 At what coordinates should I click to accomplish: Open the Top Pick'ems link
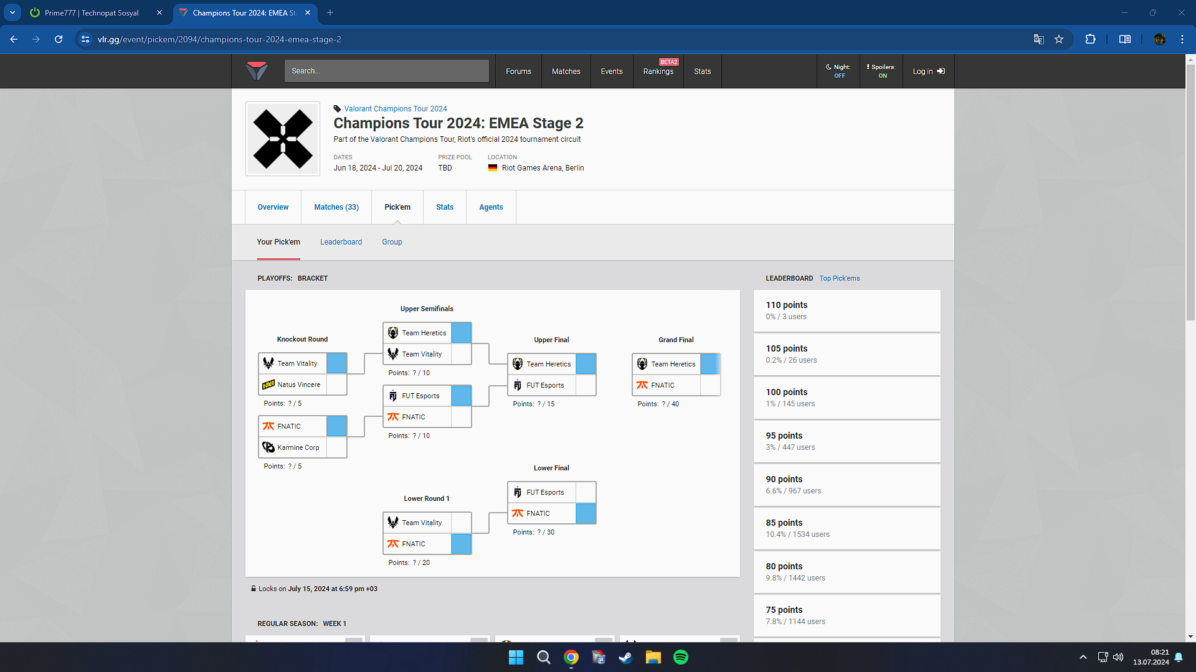[839, 278]
